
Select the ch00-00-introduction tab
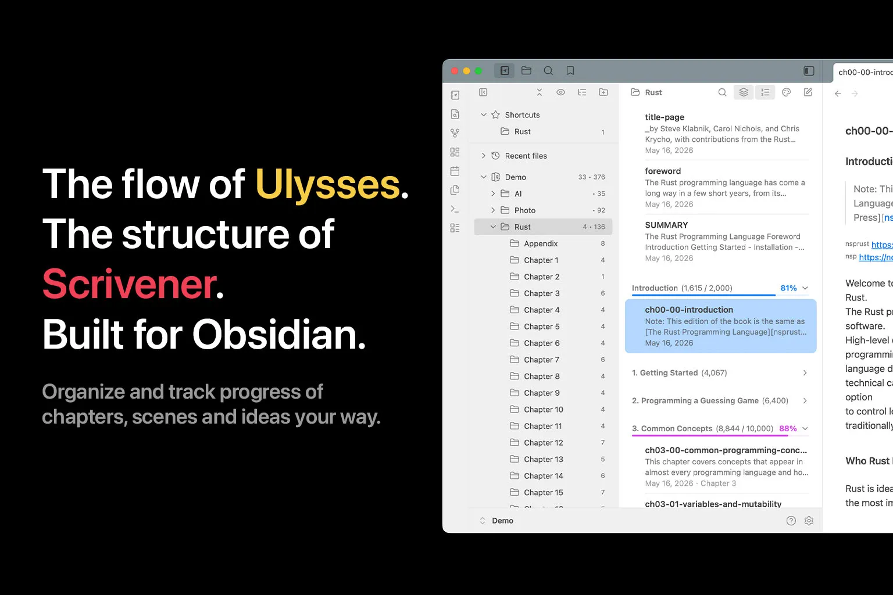[x=863, y=72]
